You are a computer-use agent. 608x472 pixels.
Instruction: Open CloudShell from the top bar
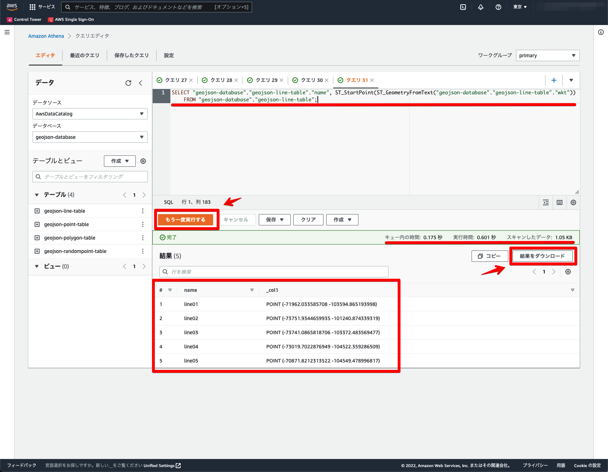pos(463,7)
